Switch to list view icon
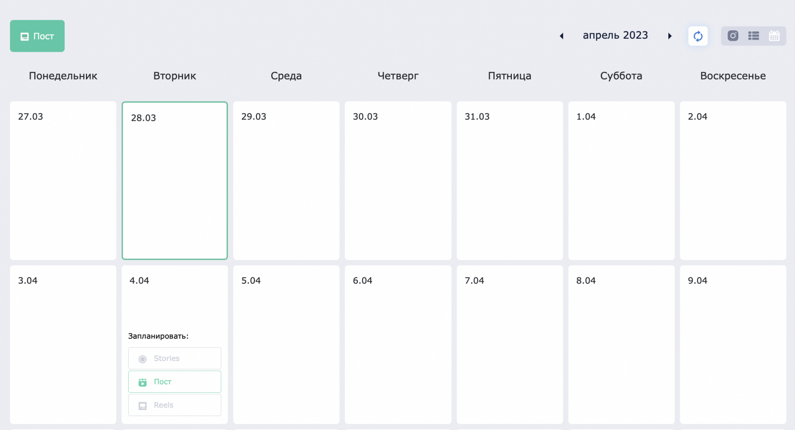Screen dimensions: 795x430 tap(754, 36)
